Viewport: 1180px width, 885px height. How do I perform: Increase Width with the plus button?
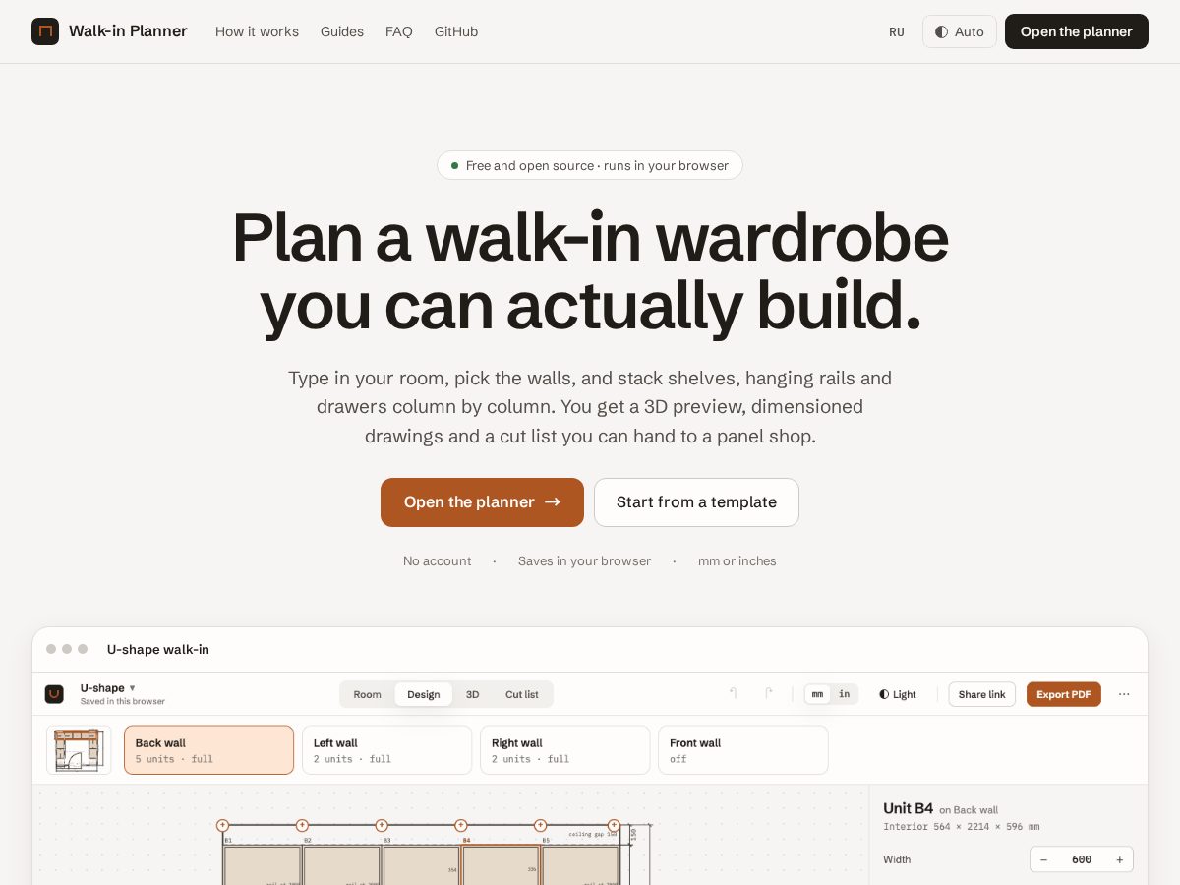pyautogui.click(x=1119, y=859)
